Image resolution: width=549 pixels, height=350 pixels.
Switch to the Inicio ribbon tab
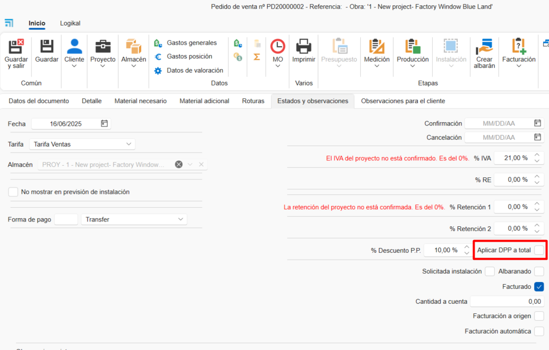[37, 23]
